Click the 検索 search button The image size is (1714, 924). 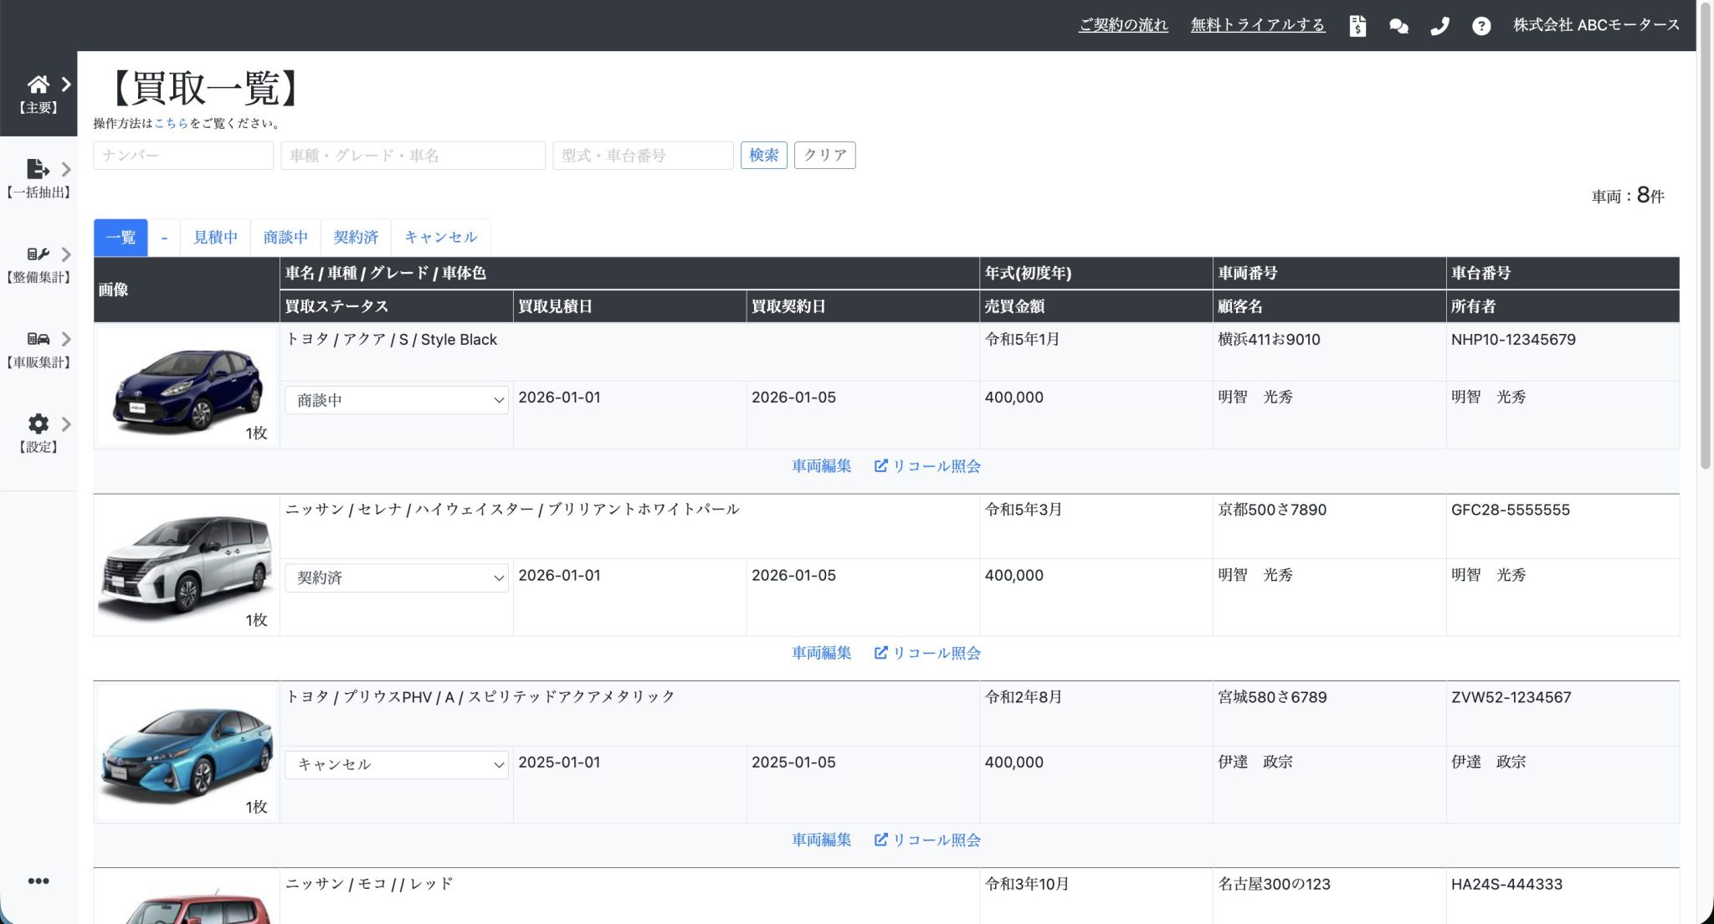[763, 155]
